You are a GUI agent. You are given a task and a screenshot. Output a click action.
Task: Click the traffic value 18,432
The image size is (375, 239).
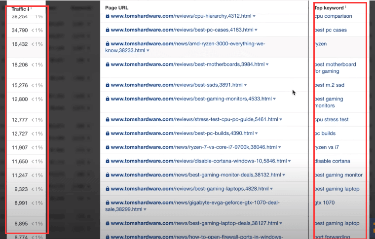pyautogui.click(x=20, y=44)
